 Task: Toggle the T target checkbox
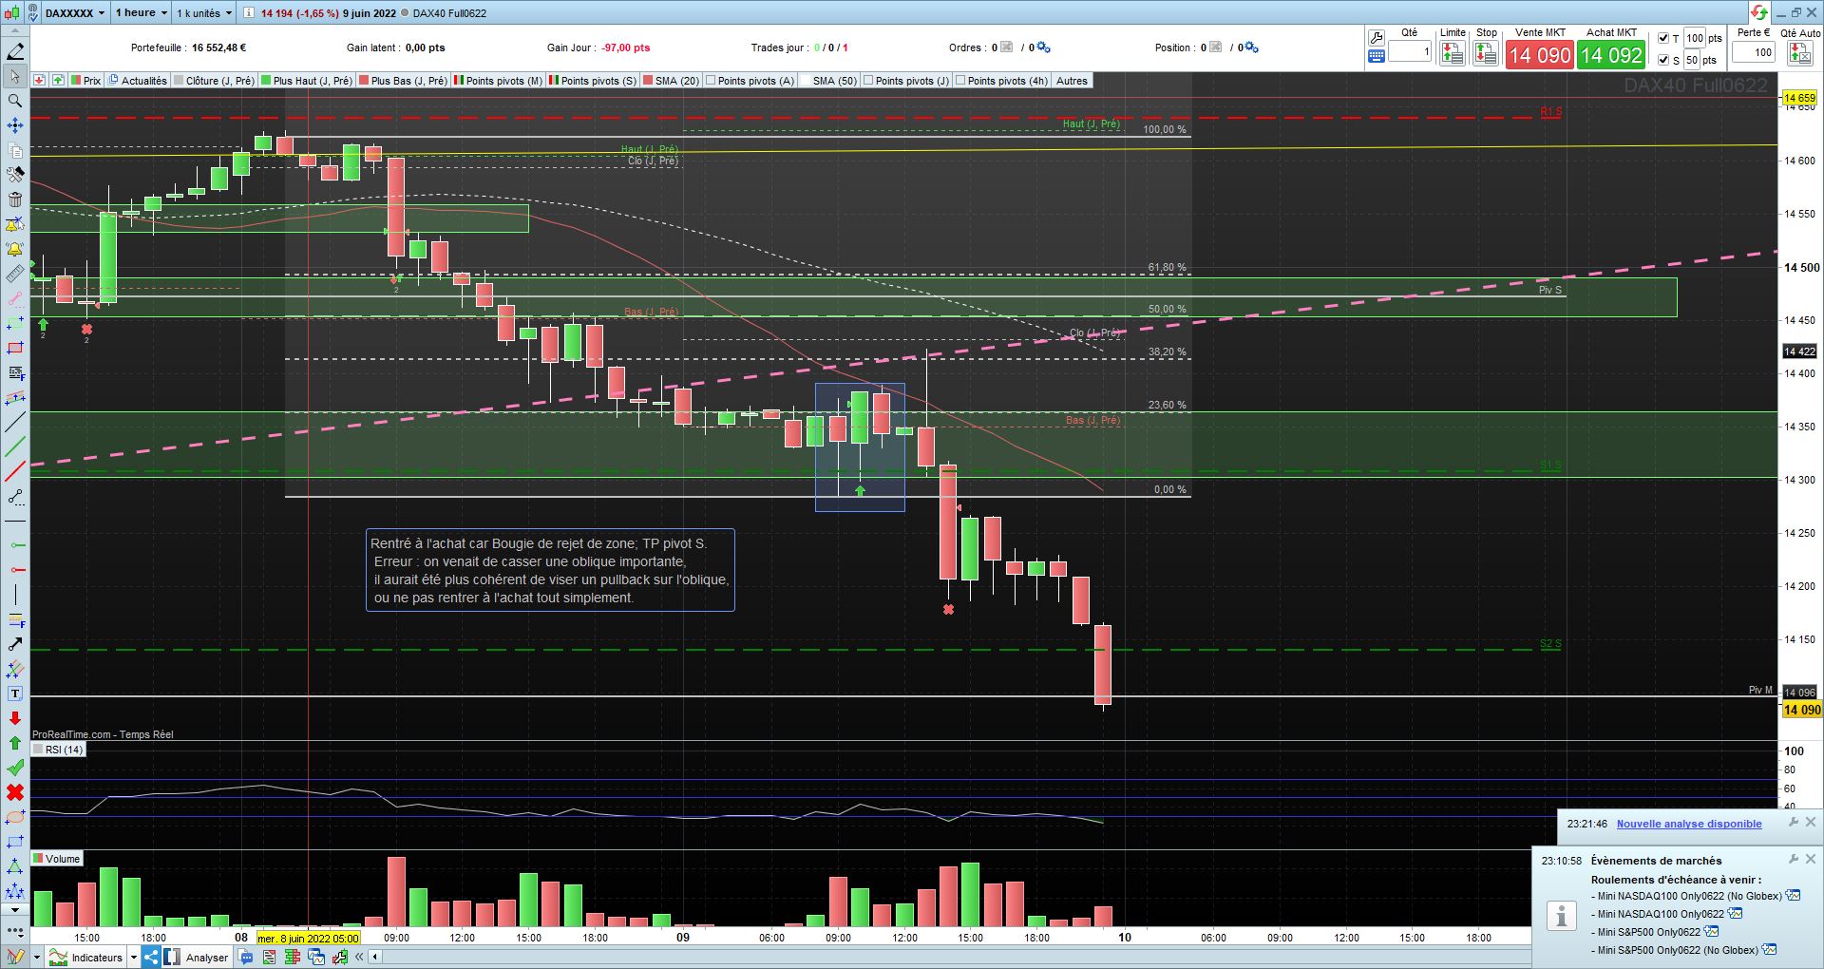[1662, 38]
